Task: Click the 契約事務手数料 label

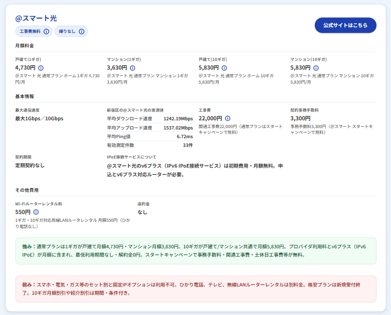Action: (305, 110)
